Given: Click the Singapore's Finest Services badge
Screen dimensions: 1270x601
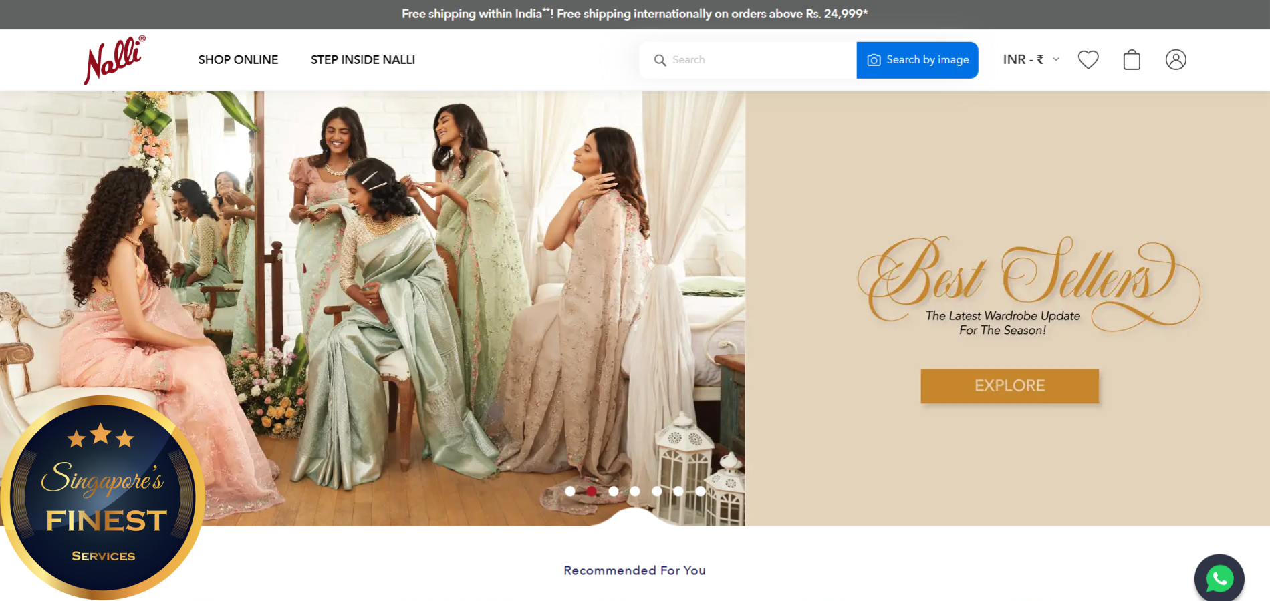Looking at the screenshot, I should coord(102,497).
